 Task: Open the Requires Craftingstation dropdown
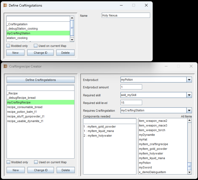[189, 111]
